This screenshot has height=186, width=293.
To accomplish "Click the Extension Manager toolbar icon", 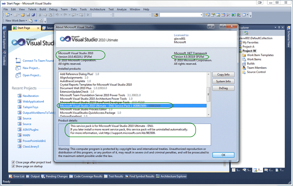I will 239,15.
